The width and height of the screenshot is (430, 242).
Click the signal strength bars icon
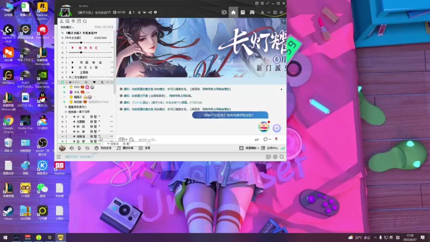(x=283, y=148)
